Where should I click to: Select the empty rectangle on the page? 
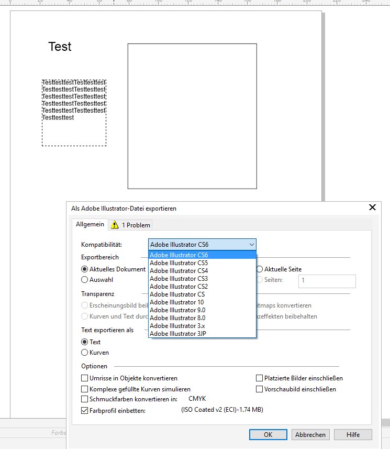pos(192,116)
